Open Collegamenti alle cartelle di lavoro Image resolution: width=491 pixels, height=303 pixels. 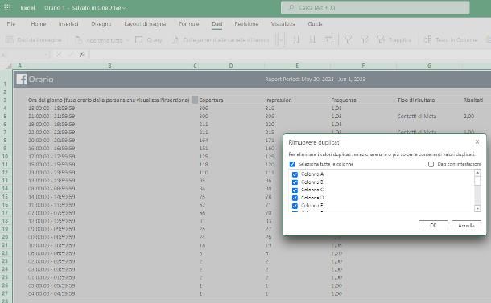(221, 39)
